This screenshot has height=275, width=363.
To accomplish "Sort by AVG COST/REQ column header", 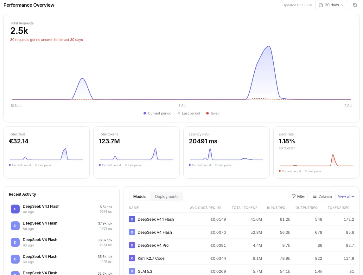I will pyautogui.click(x=206, y=208).
